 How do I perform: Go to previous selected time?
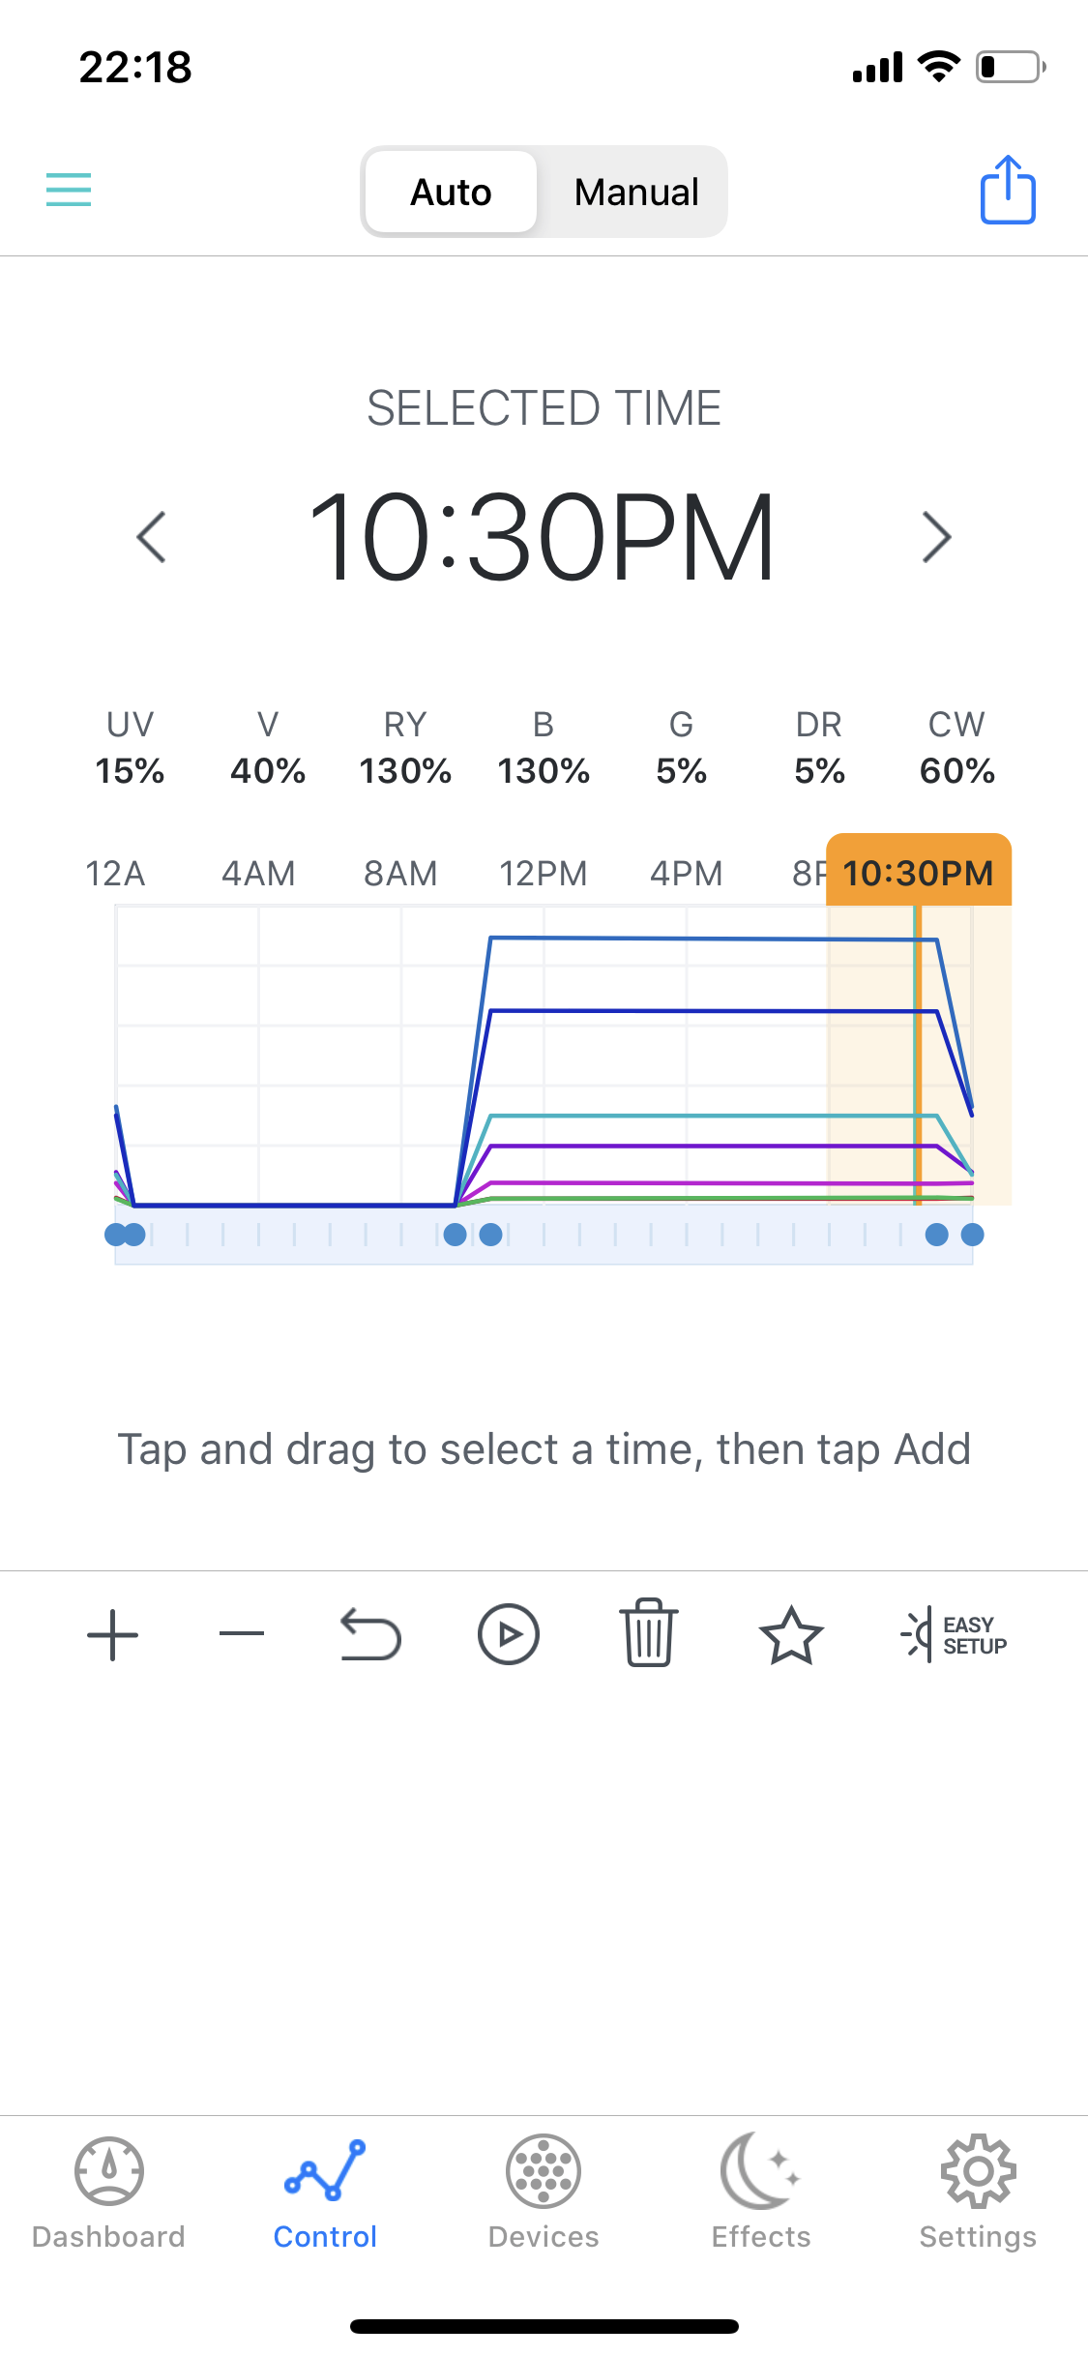coord(152,537)
